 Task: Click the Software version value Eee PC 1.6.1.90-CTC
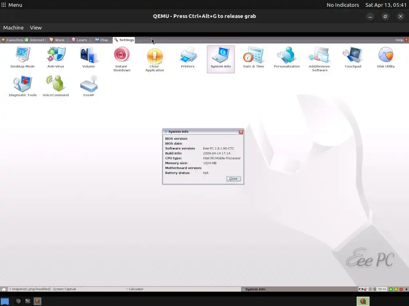(218, 148)
